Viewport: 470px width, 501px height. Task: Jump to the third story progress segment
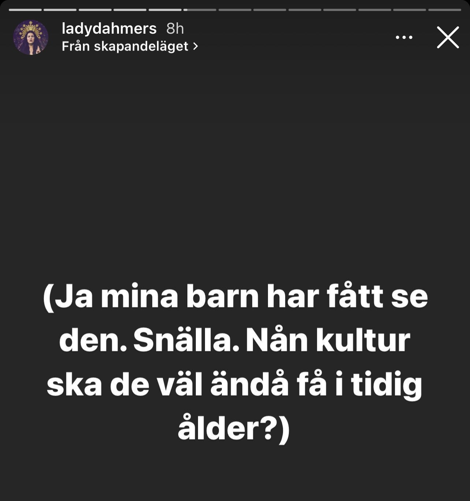pyautogui.click(x=95, y=10)
